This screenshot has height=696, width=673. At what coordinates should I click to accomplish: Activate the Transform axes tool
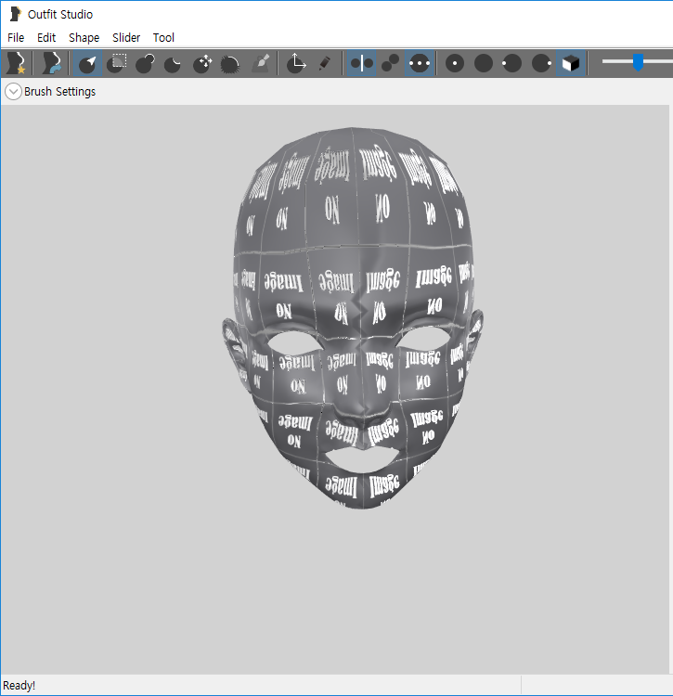click(x=296, y=63)
